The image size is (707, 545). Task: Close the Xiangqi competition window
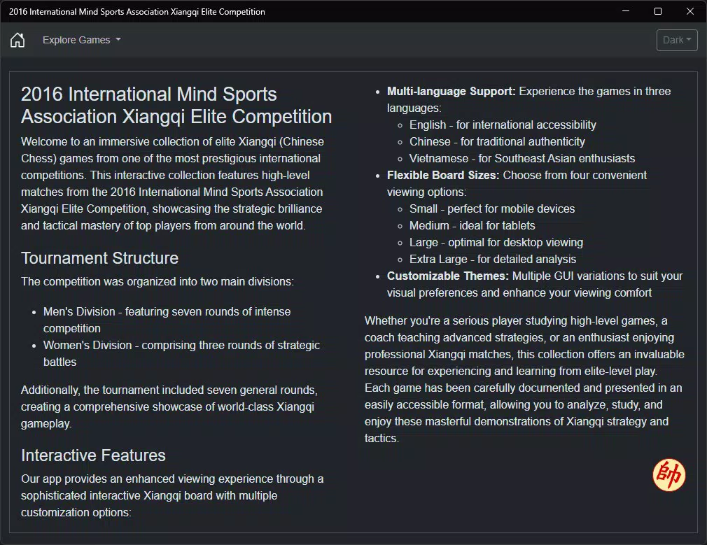pyautogui.click(x=690, y=11)
